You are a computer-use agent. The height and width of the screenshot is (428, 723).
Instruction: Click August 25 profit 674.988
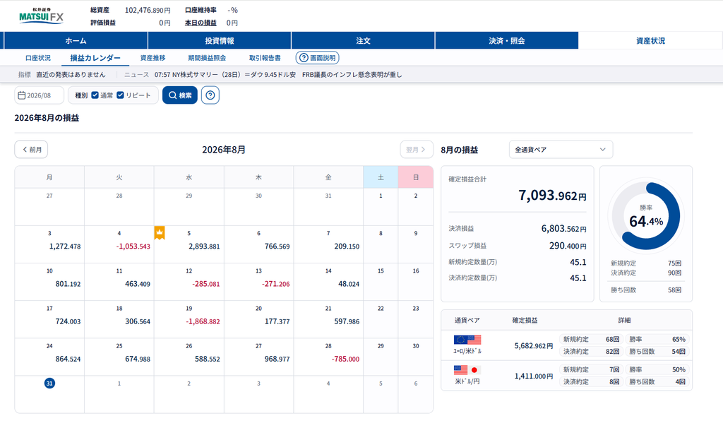(x=138, y=359)
